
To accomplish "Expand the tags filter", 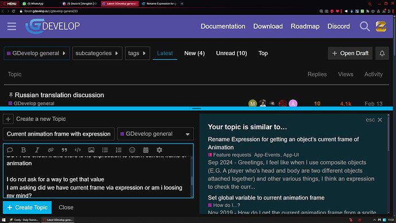I will (x=137, y=53).
